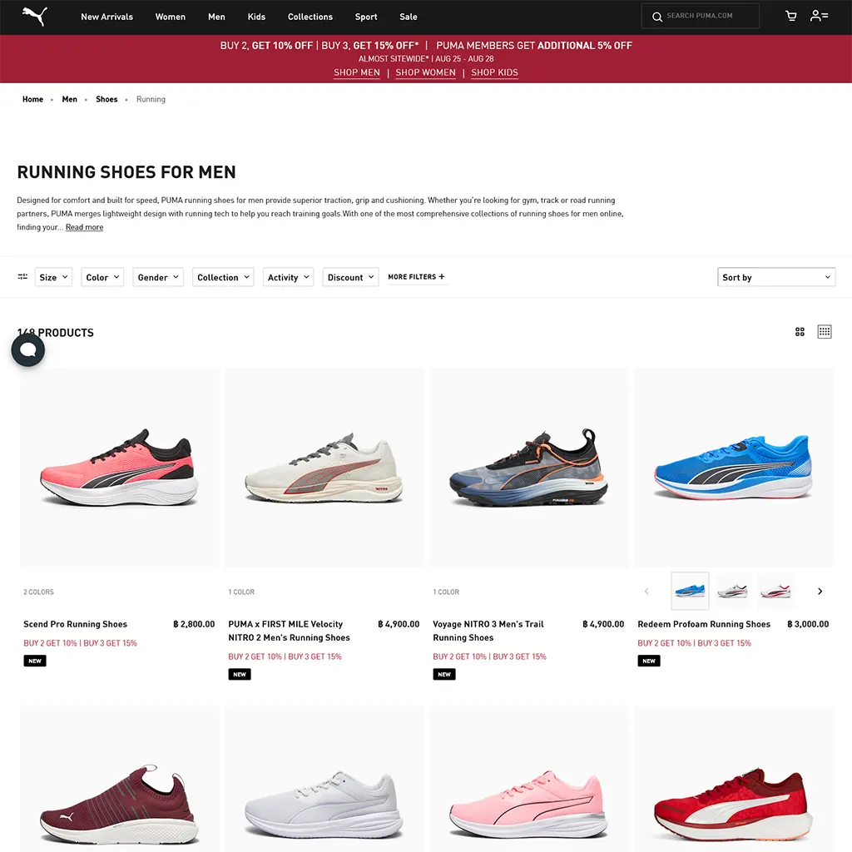Select white Redeem Profoam color thumbnail
This screenshot has height=852, width=852.
(732, 591)
